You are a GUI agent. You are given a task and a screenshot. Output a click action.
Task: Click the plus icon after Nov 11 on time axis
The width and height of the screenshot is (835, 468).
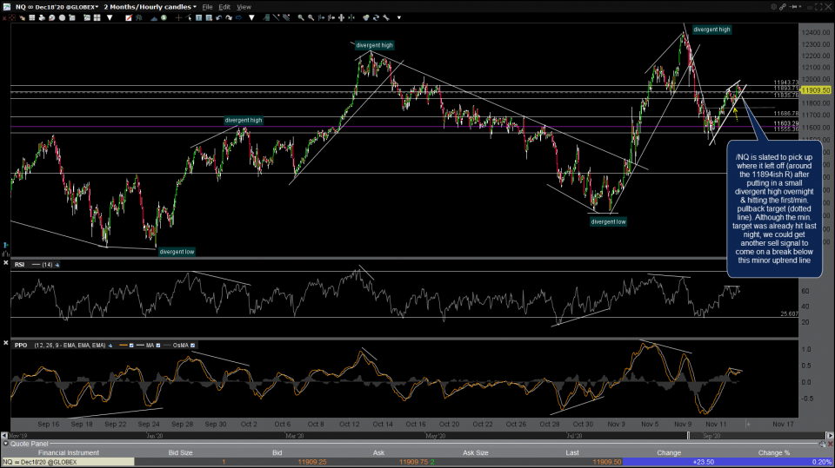click(x=748, y=425)
